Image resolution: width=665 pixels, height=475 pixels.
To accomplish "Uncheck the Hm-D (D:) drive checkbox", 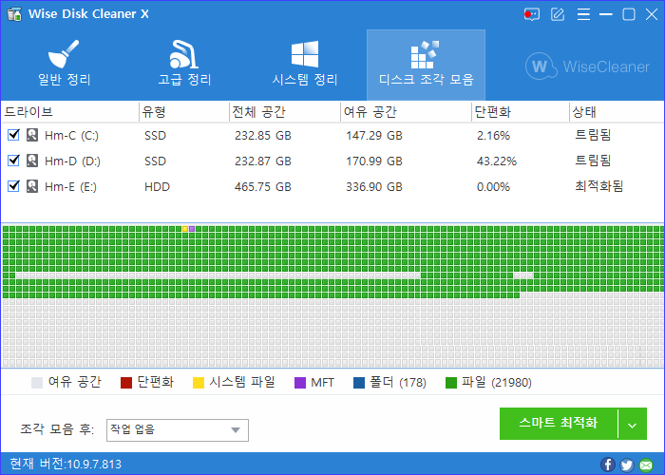I will click(13, 161).
